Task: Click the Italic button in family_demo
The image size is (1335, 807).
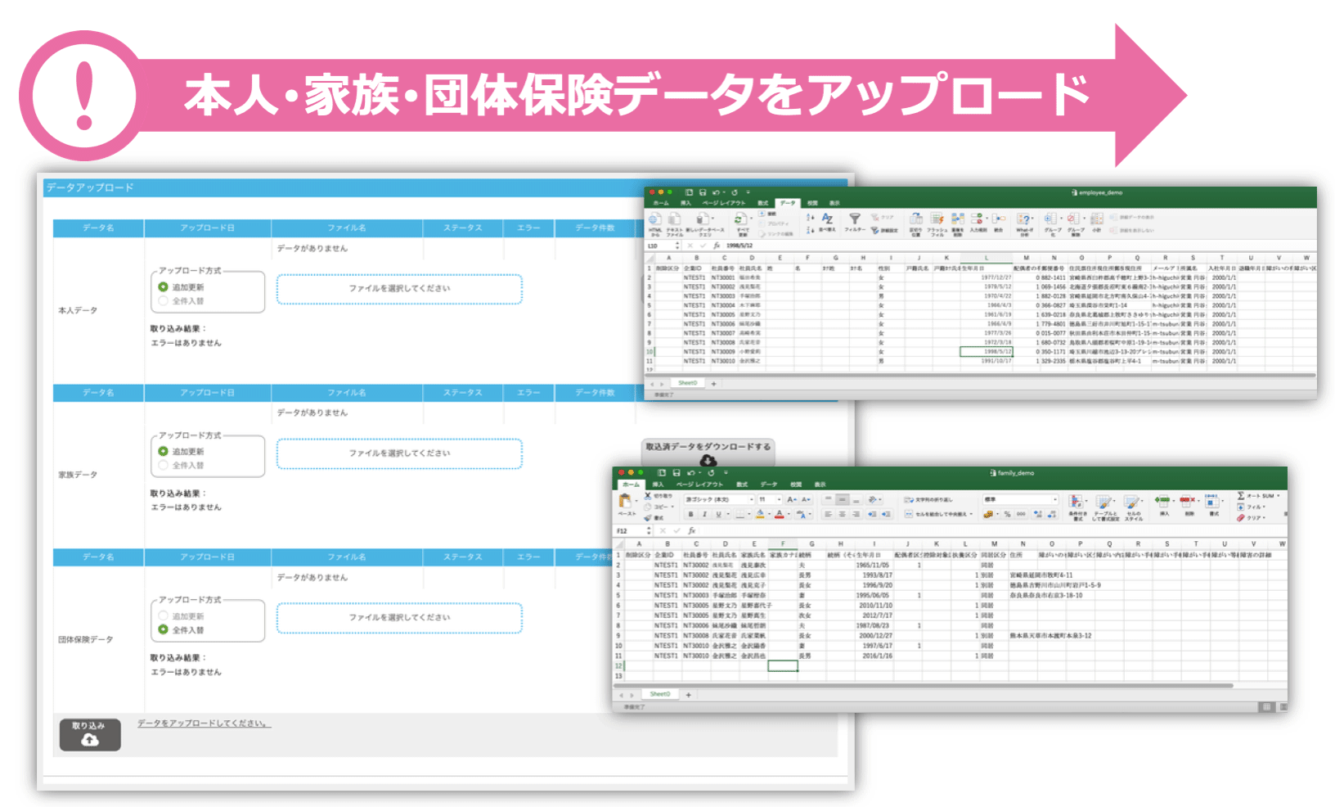Action: (704, 515)
